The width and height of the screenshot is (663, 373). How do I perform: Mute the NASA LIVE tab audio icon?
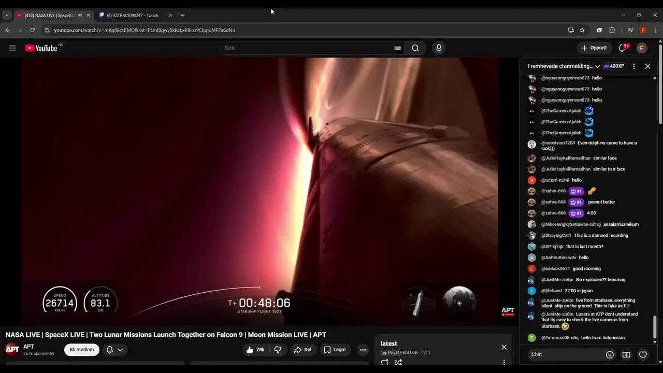pos(80,16)
